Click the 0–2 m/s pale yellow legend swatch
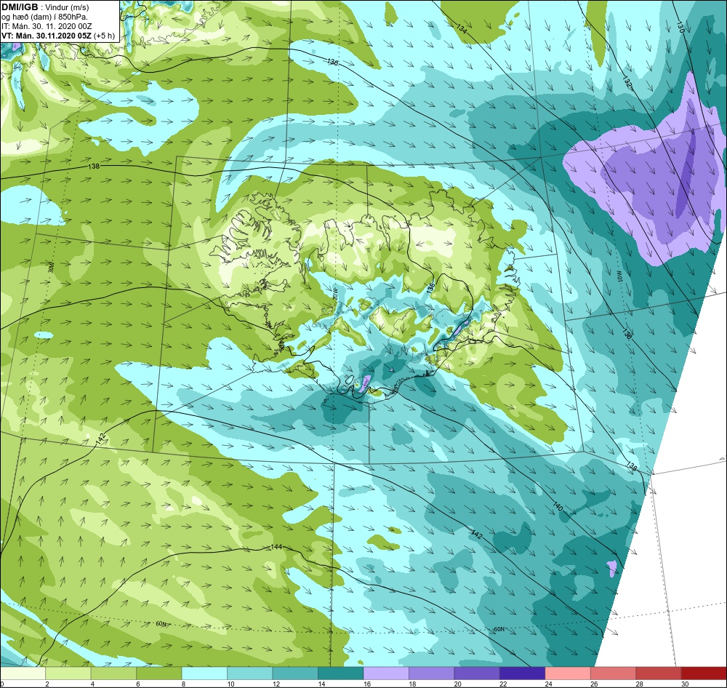 [x=23, y=673]
